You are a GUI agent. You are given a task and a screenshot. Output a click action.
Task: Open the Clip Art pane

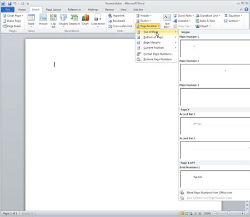(x=53, y=21)
